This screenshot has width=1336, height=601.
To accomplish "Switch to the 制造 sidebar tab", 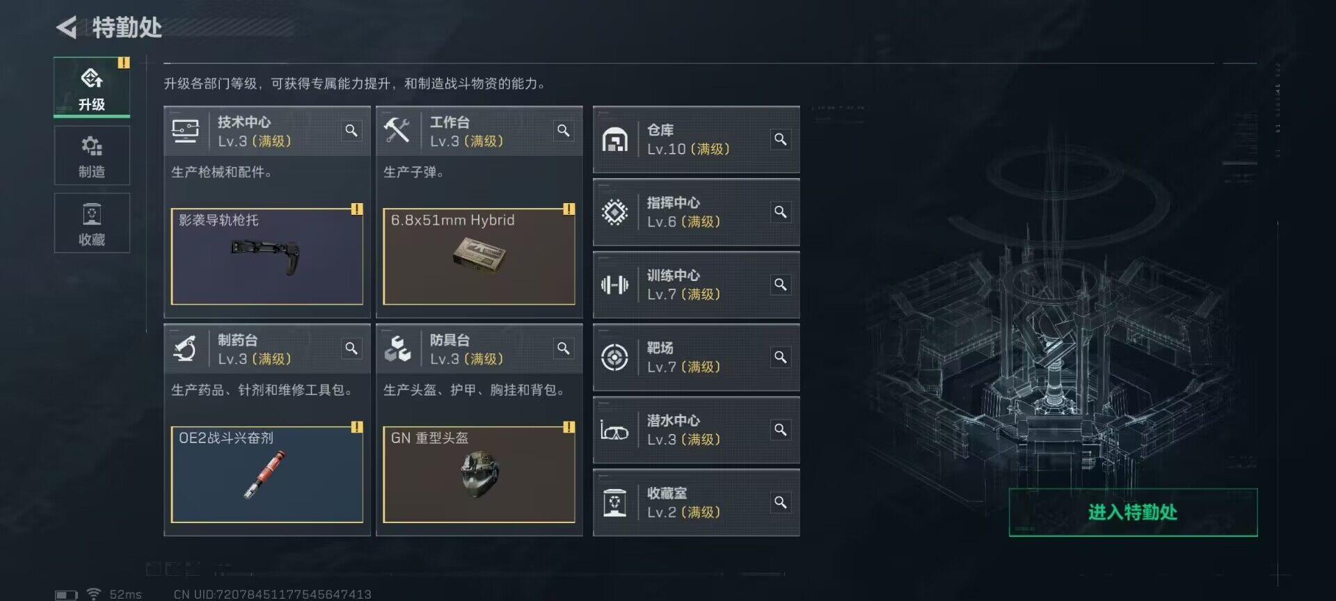I will [92, 156].
